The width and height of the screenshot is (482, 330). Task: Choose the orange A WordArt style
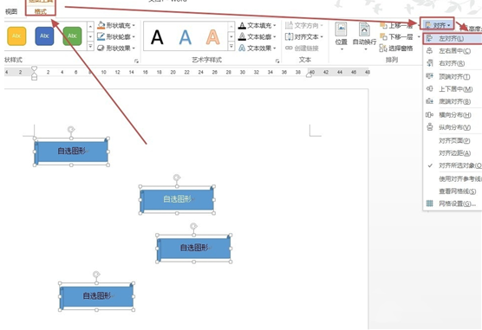[212, 37]
